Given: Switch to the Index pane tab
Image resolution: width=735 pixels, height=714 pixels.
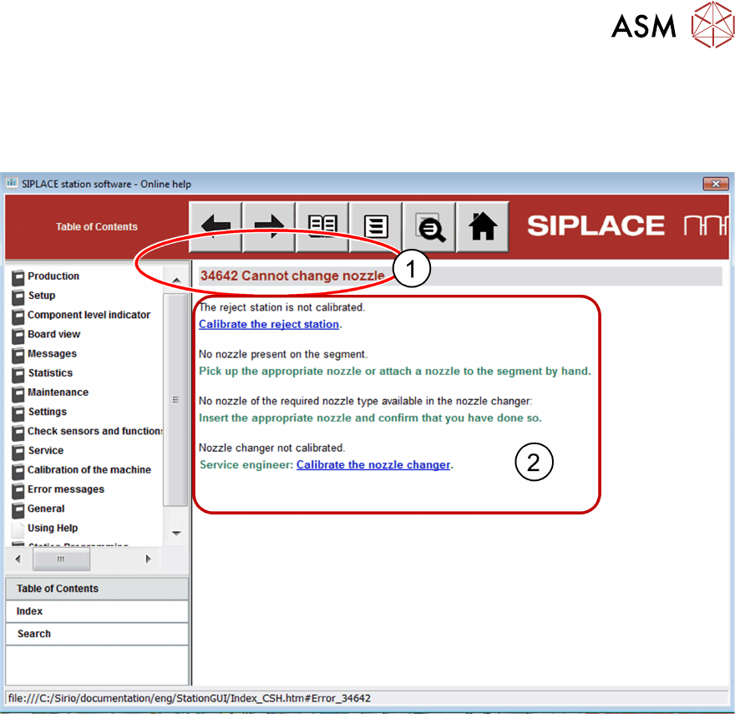Looking at the screenshot, I should (x=97, y=611).
